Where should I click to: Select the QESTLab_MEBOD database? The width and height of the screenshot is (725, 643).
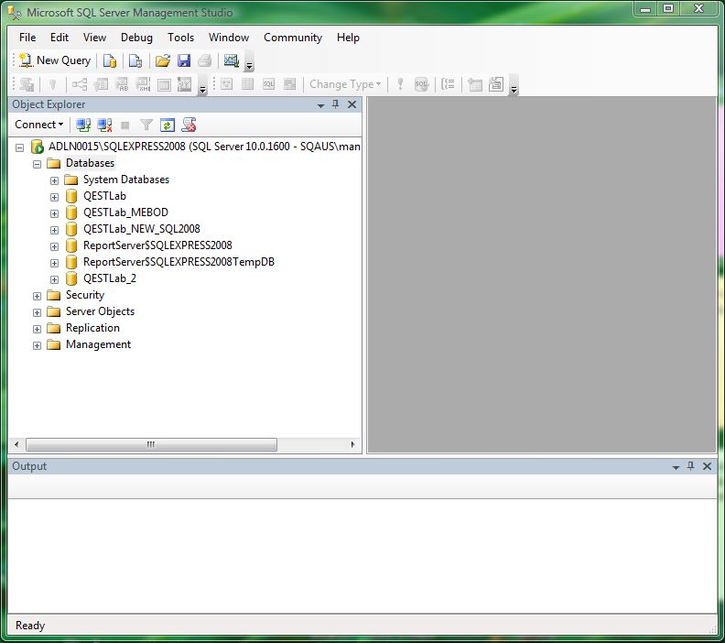(x=125, y=213)
